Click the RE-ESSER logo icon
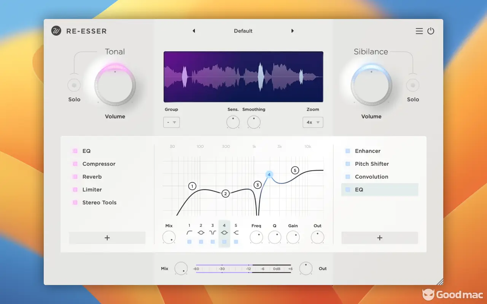Image resolution: width=487 pixels, height=304 pixels. point(56,31)
